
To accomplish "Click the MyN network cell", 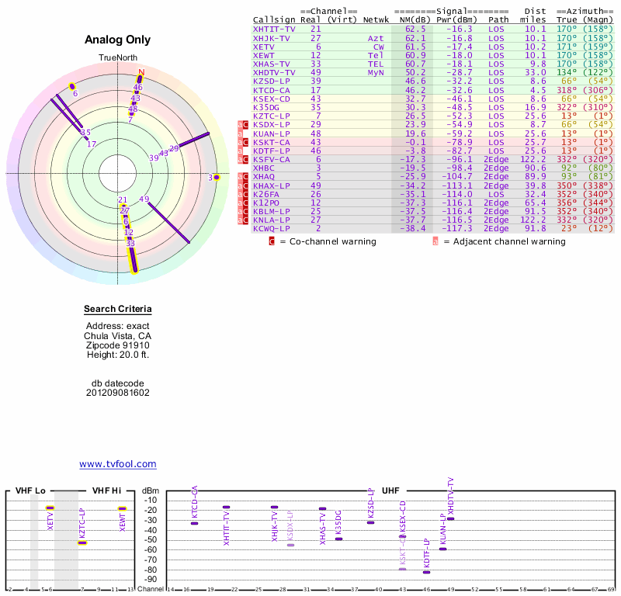I will [x=376, y=72].
